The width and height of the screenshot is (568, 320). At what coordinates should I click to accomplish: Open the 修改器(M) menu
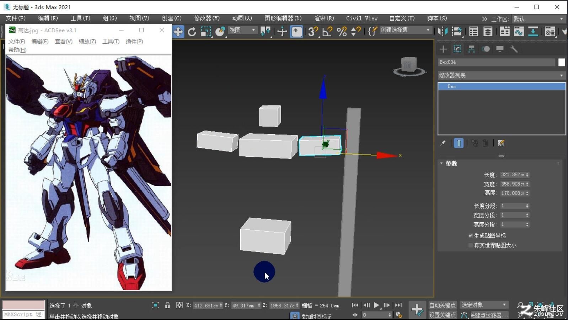pyautogui.click(x=207, y=18)
